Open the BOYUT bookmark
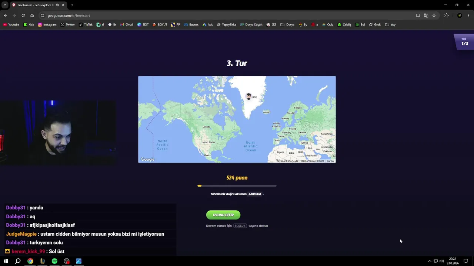The image size is (474, 266). click(x=160, y=25)
